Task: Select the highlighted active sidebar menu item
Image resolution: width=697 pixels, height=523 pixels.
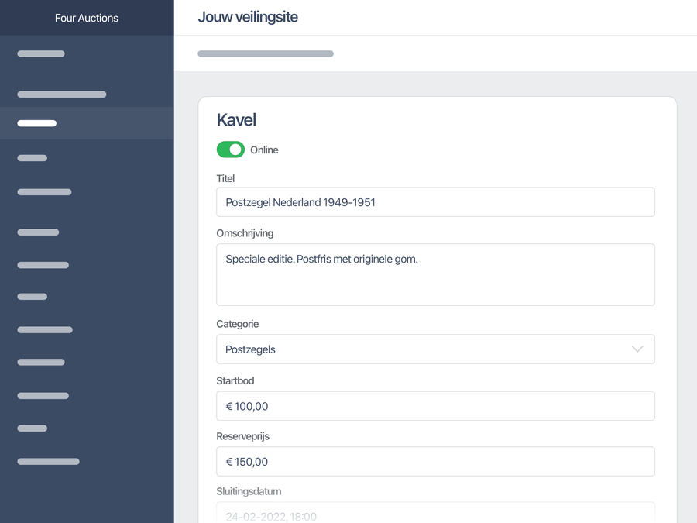Action: 37,123
